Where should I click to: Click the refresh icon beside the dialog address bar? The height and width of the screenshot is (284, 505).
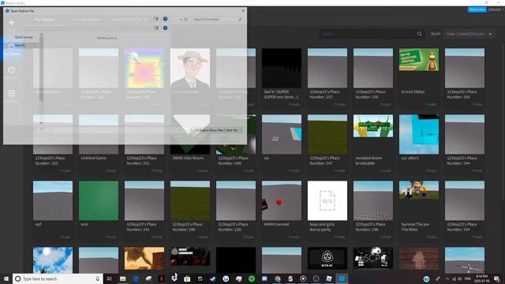(x=185, y=19)
